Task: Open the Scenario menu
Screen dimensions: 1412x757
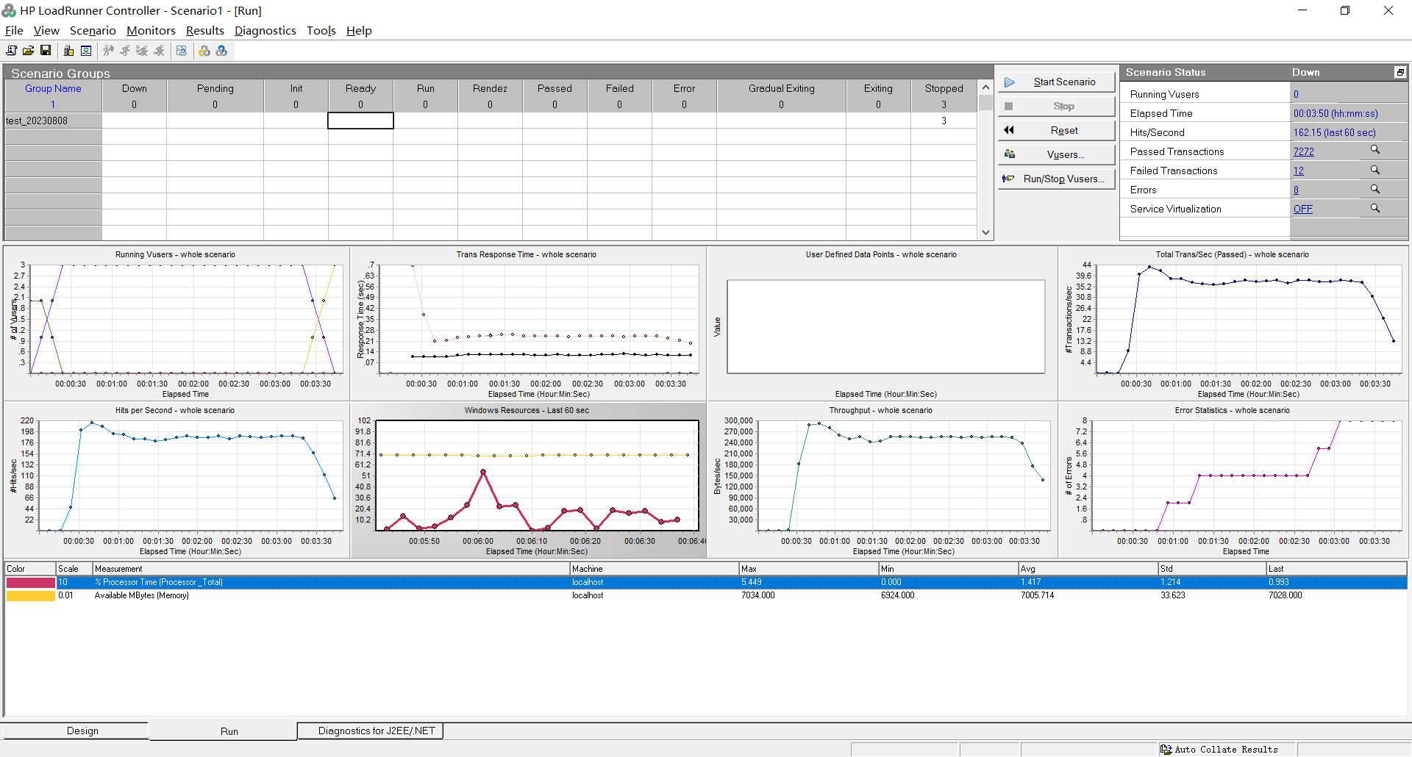Action: [93, 30]
